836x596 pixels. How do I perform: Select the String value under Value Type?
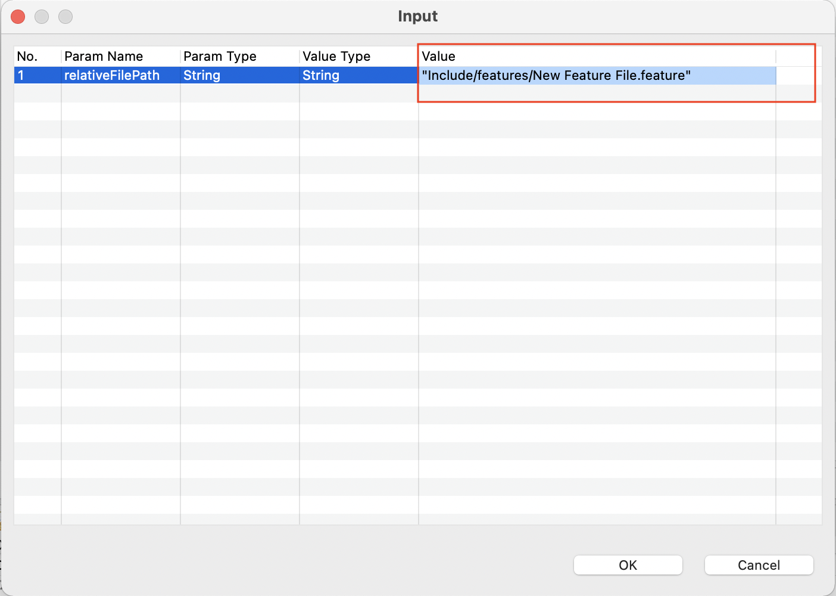(320, 75)
